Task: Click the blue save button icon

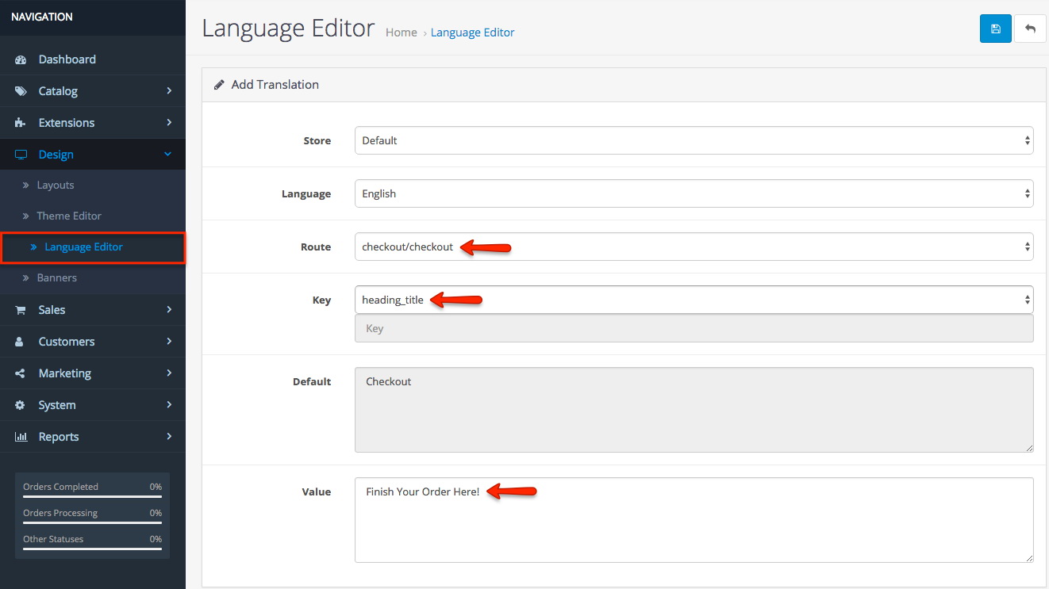Action: tap(995, 29)
